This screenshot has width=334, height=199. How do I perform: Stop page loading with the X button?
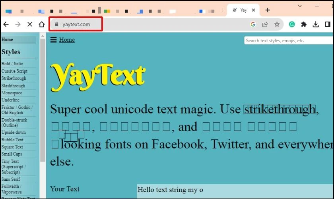coord(30,24)
